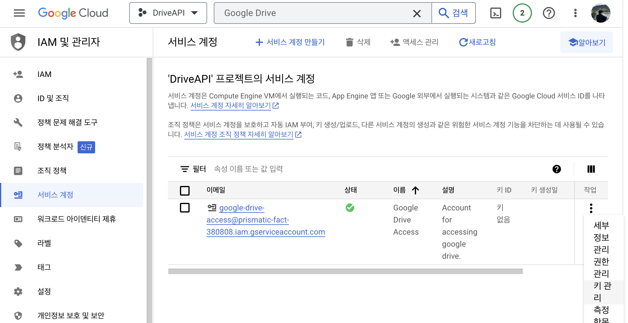Click the table horizontal scrollbar

[345, 272]
